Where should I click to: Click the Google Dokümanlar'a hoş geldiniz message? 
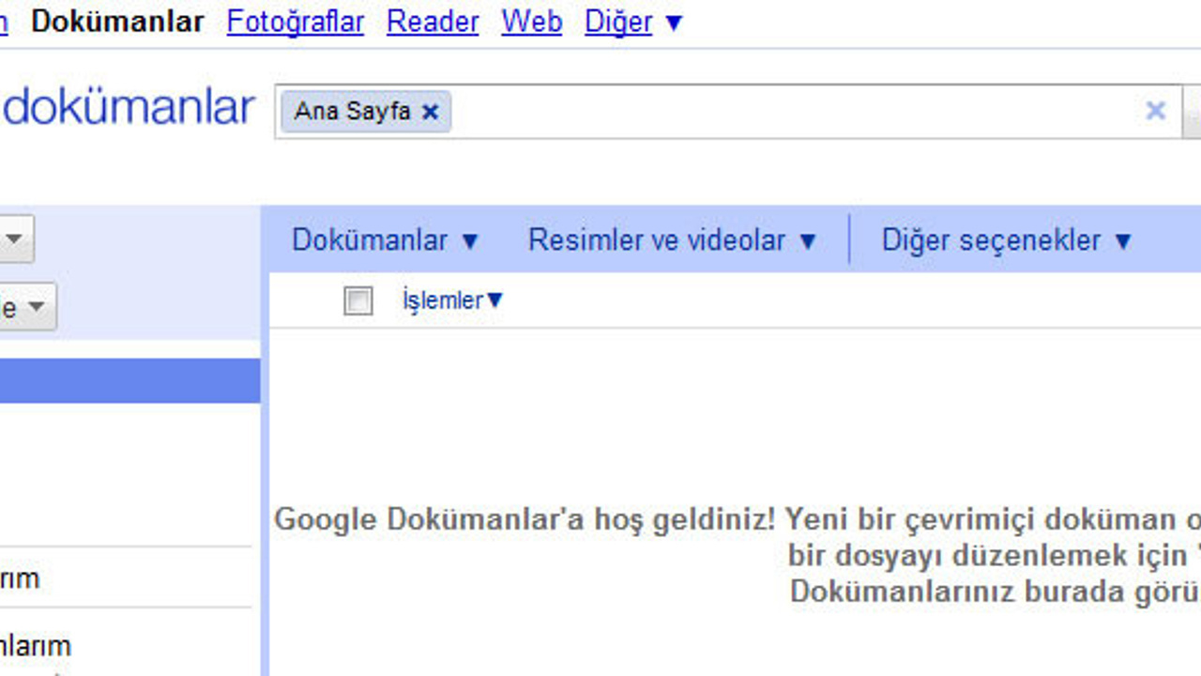[737, 555]
